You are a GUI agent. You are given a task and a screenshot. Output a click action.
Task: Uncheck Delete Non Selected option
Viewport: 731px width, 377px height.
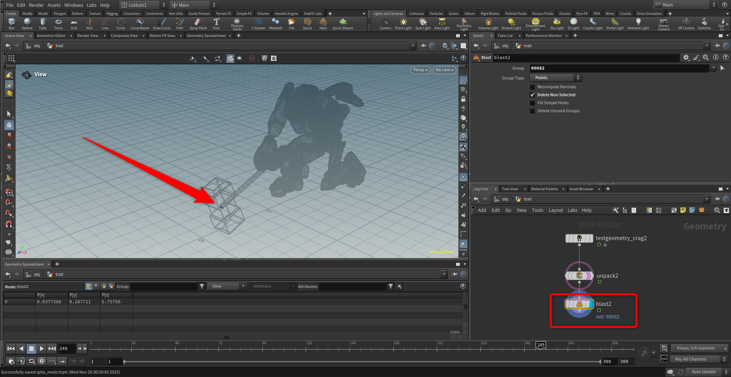tap(533, 95)
